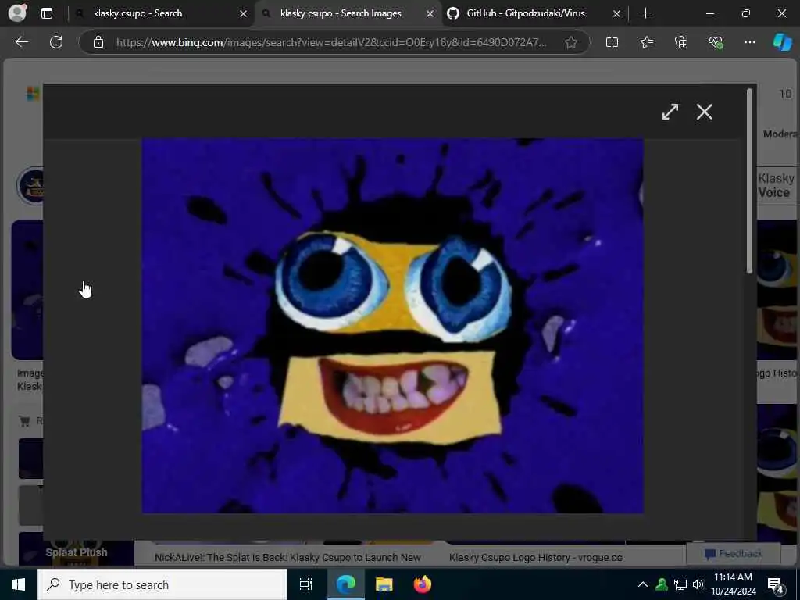Open the notification center icon
The width and height of the screenshot is (800, 600).
click(776, 585)
